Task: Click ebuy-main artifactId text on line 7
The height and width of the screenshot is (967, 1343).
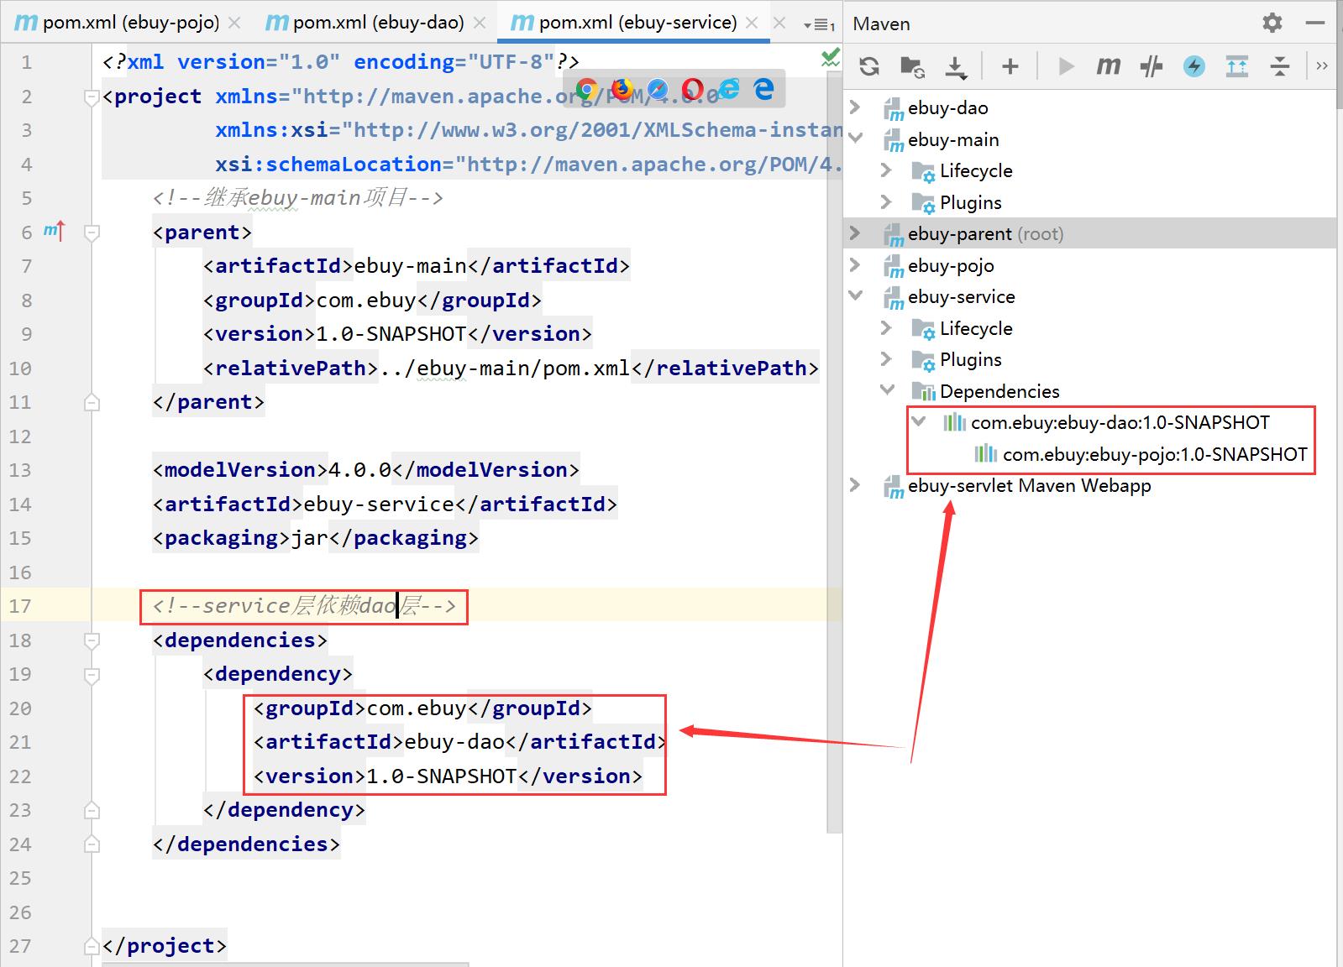Action: [x=410, y=266]
